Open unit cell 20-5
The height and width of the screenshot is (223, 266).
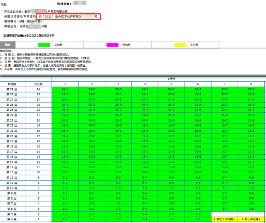[171, 121]
